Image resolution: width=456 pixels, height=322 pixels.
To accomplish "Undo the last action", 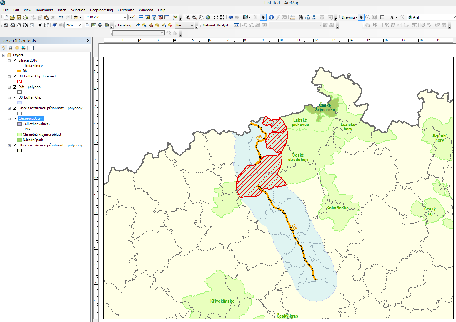I will click(x=61, y=17).
